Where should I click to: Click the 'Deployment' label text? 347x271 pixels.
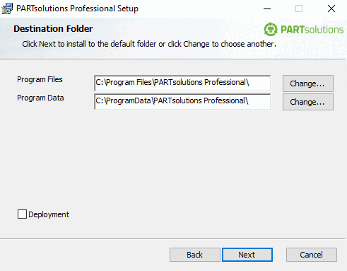(49, 214)
